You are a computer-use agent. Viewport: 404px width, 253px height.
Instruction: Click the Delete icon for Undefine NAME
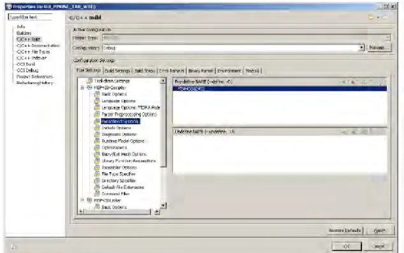pyautogui.click(x=354, y=132)
